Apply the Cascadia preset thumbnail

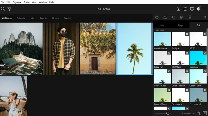[198, 58]
